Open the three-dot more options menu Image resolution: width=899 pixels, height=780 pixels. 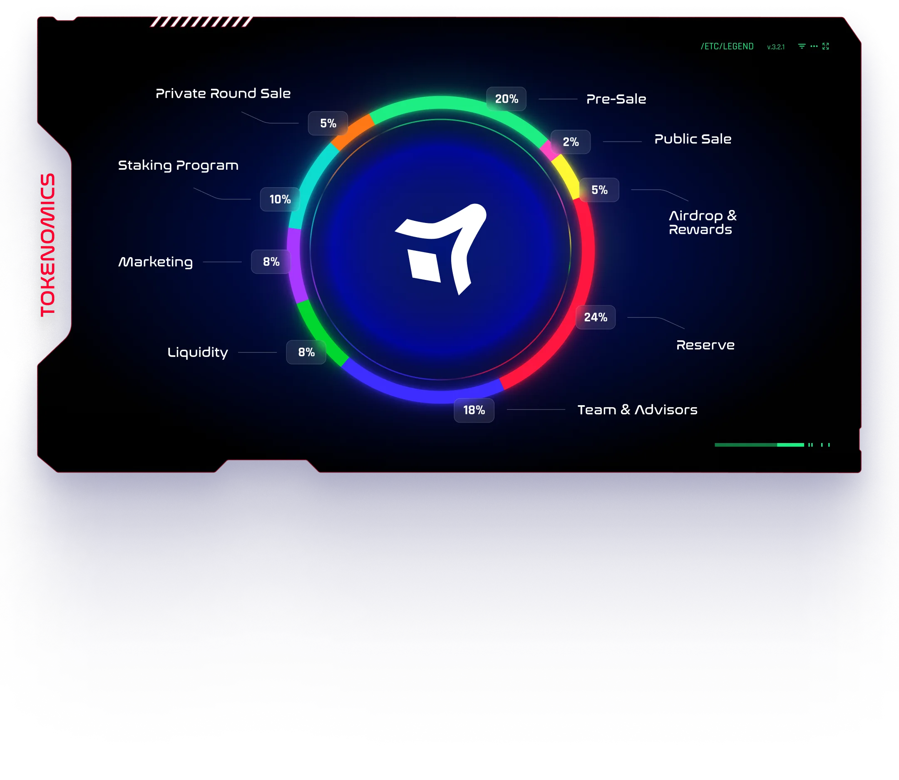click(x=814, y=46)
